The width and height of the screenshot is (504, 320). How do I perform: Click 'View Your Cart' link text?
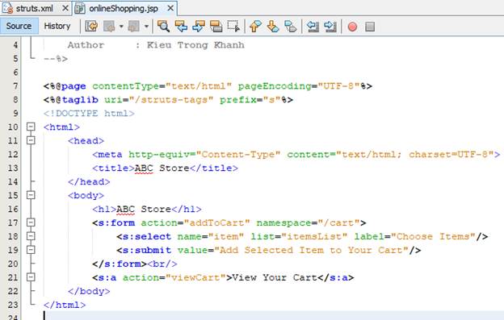tap(275, 277)
